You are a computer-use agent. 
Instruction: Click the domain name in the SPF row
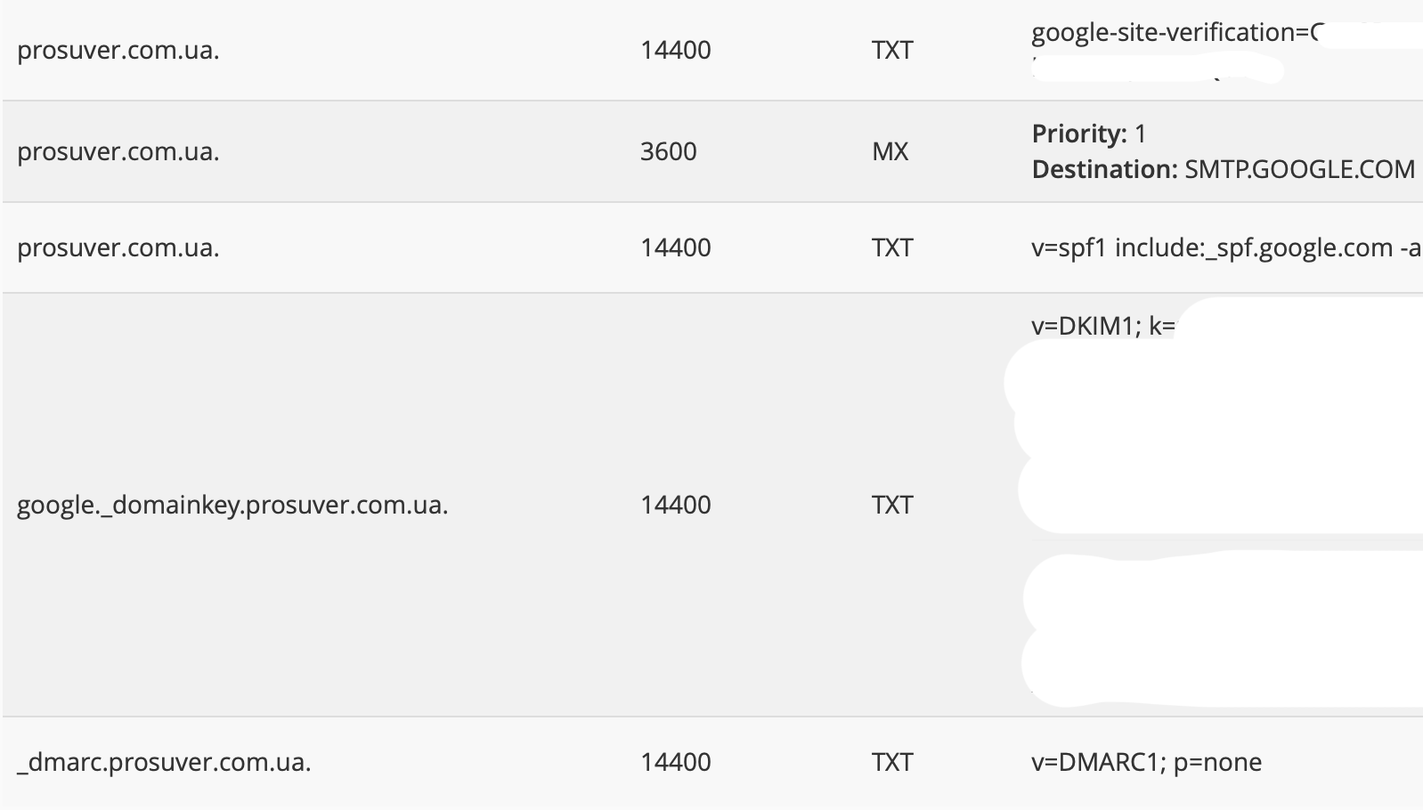click(118, 247)
